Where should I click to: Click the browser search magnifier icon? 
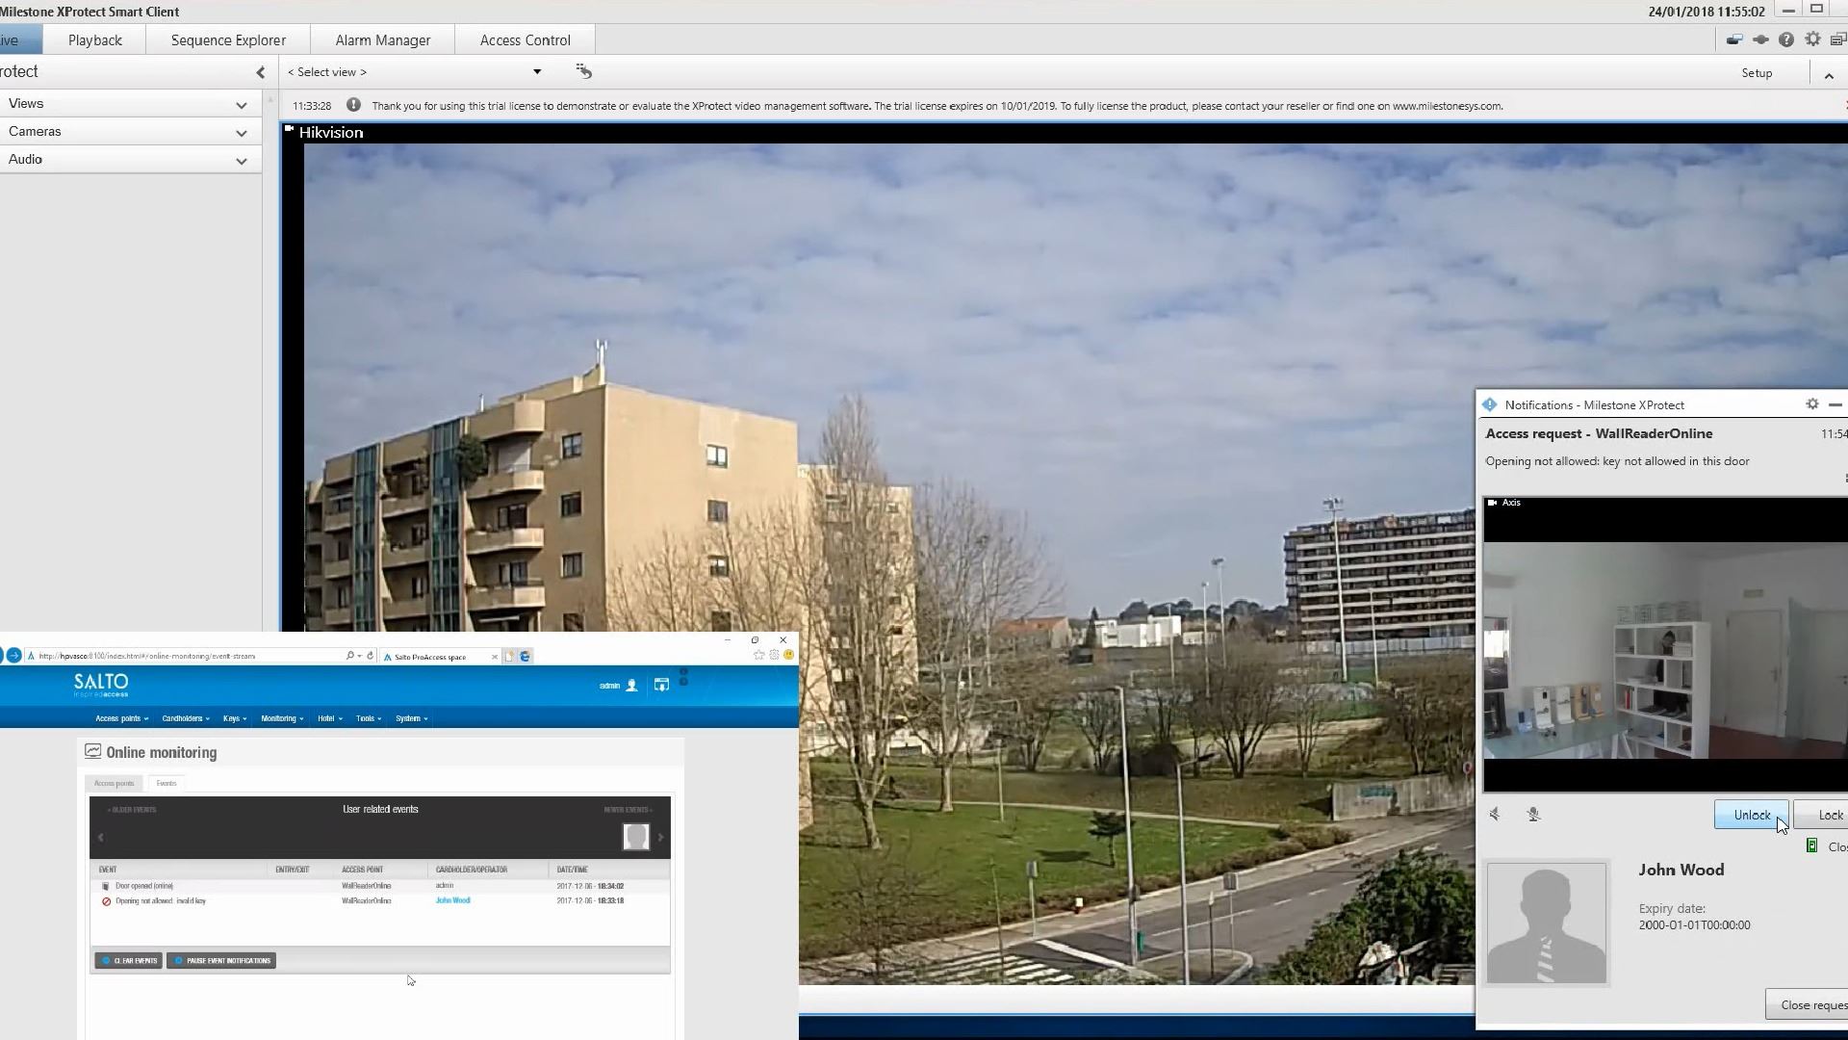[350, 656]
